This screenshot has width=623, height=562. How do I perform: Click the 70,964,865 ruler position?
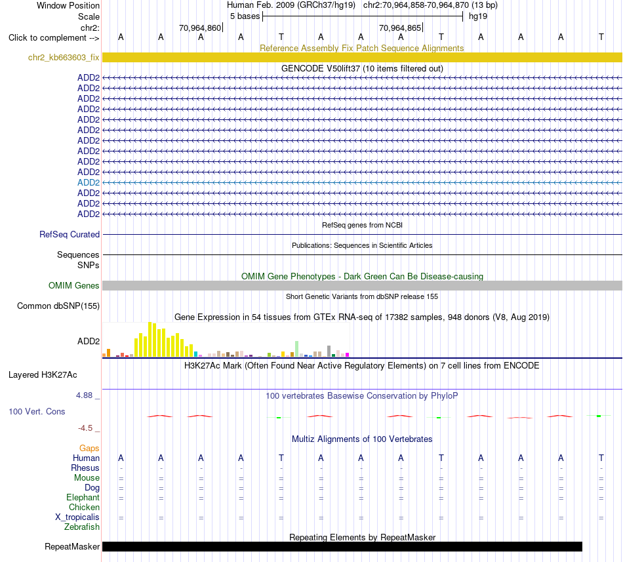(x=400, y=28)
